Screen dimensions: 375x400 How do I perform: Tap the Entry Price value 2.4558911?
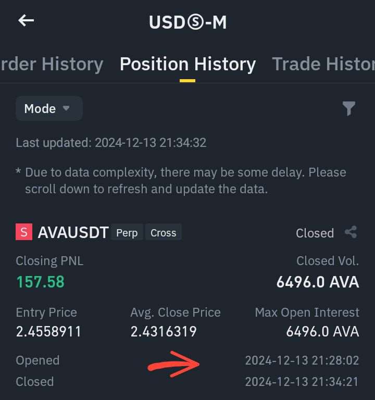click(48, 332)
